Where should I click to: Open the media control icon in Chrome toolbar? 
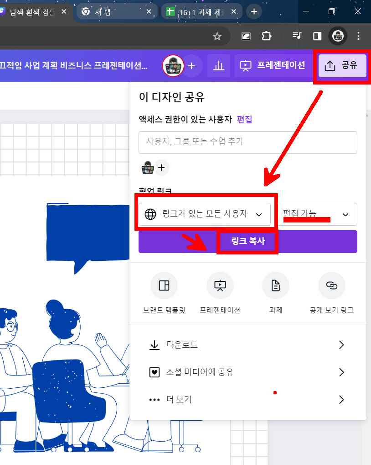(x=296, y=36)
